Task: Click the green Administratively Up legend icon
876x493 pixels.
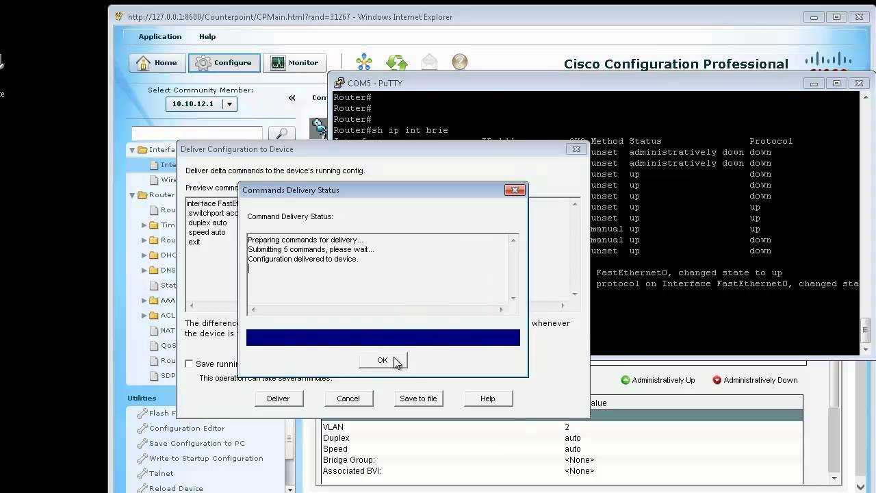Action: click(625, 380)
